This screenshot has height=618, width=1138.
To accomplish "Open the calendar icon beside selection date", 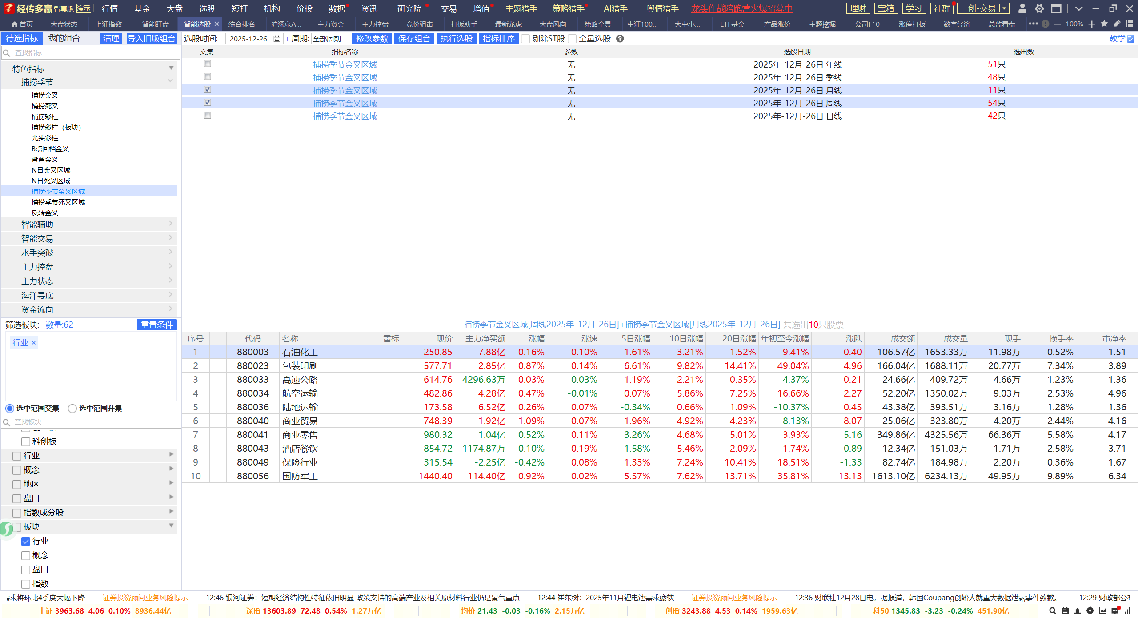I will click(x=277, y=39).
